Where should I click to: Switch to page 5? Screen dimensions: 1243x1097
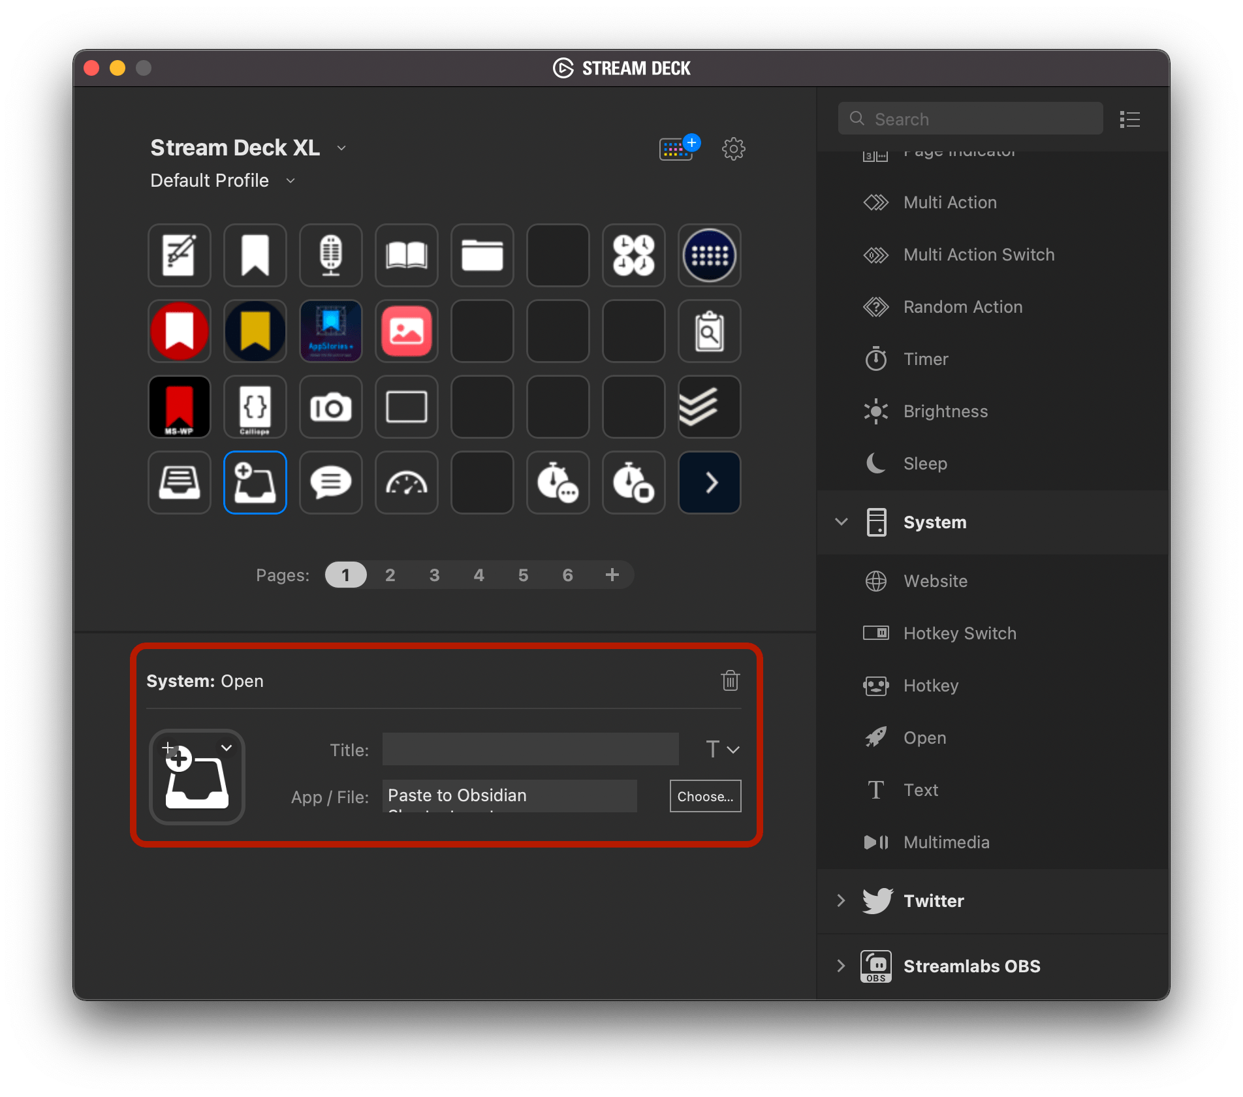523,575
